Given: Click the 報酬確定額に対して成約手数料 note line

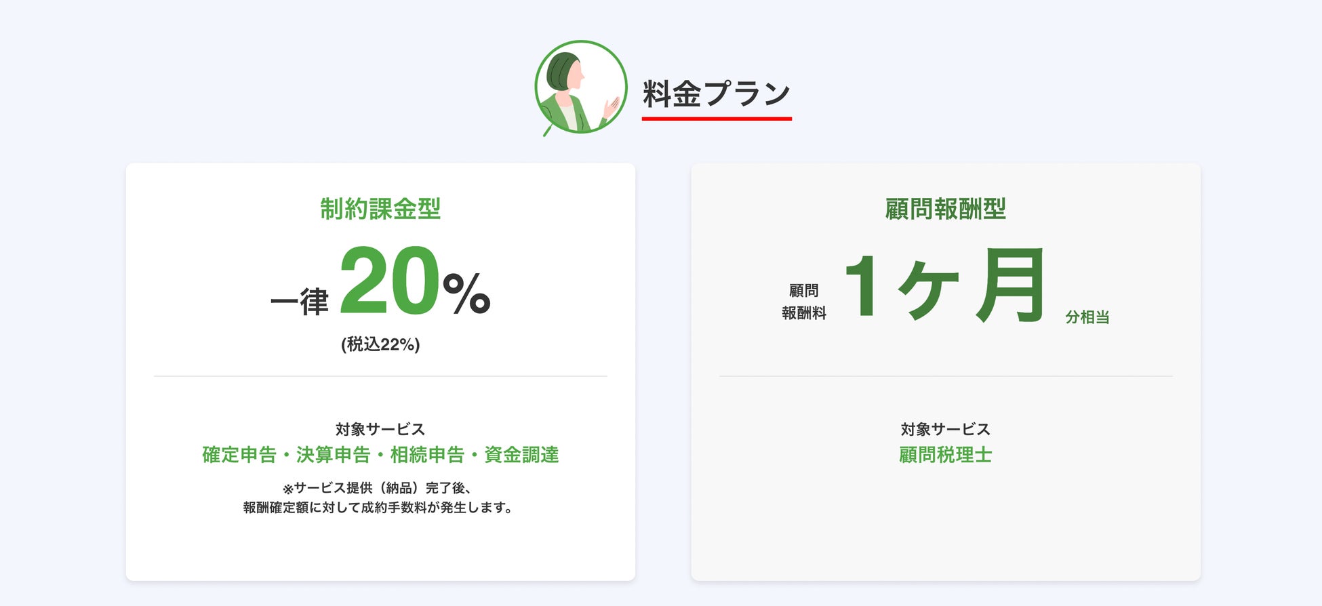Looking at the screenshot, I should (x=377, y=508).
